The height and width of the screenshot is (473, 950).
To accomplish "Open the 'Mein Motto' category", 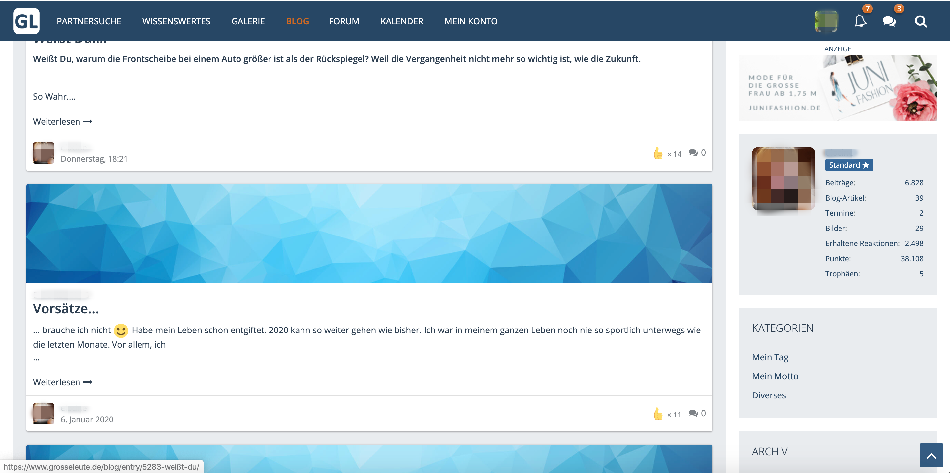I will [x=775, y=376].
